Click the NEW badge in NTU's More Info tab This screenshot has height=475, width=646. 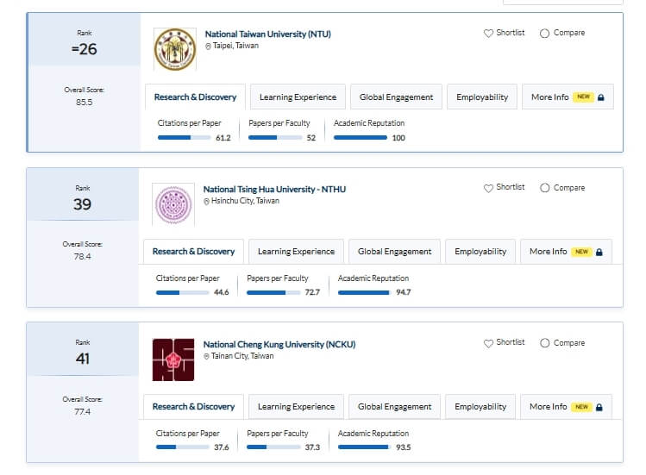point(583,97)
